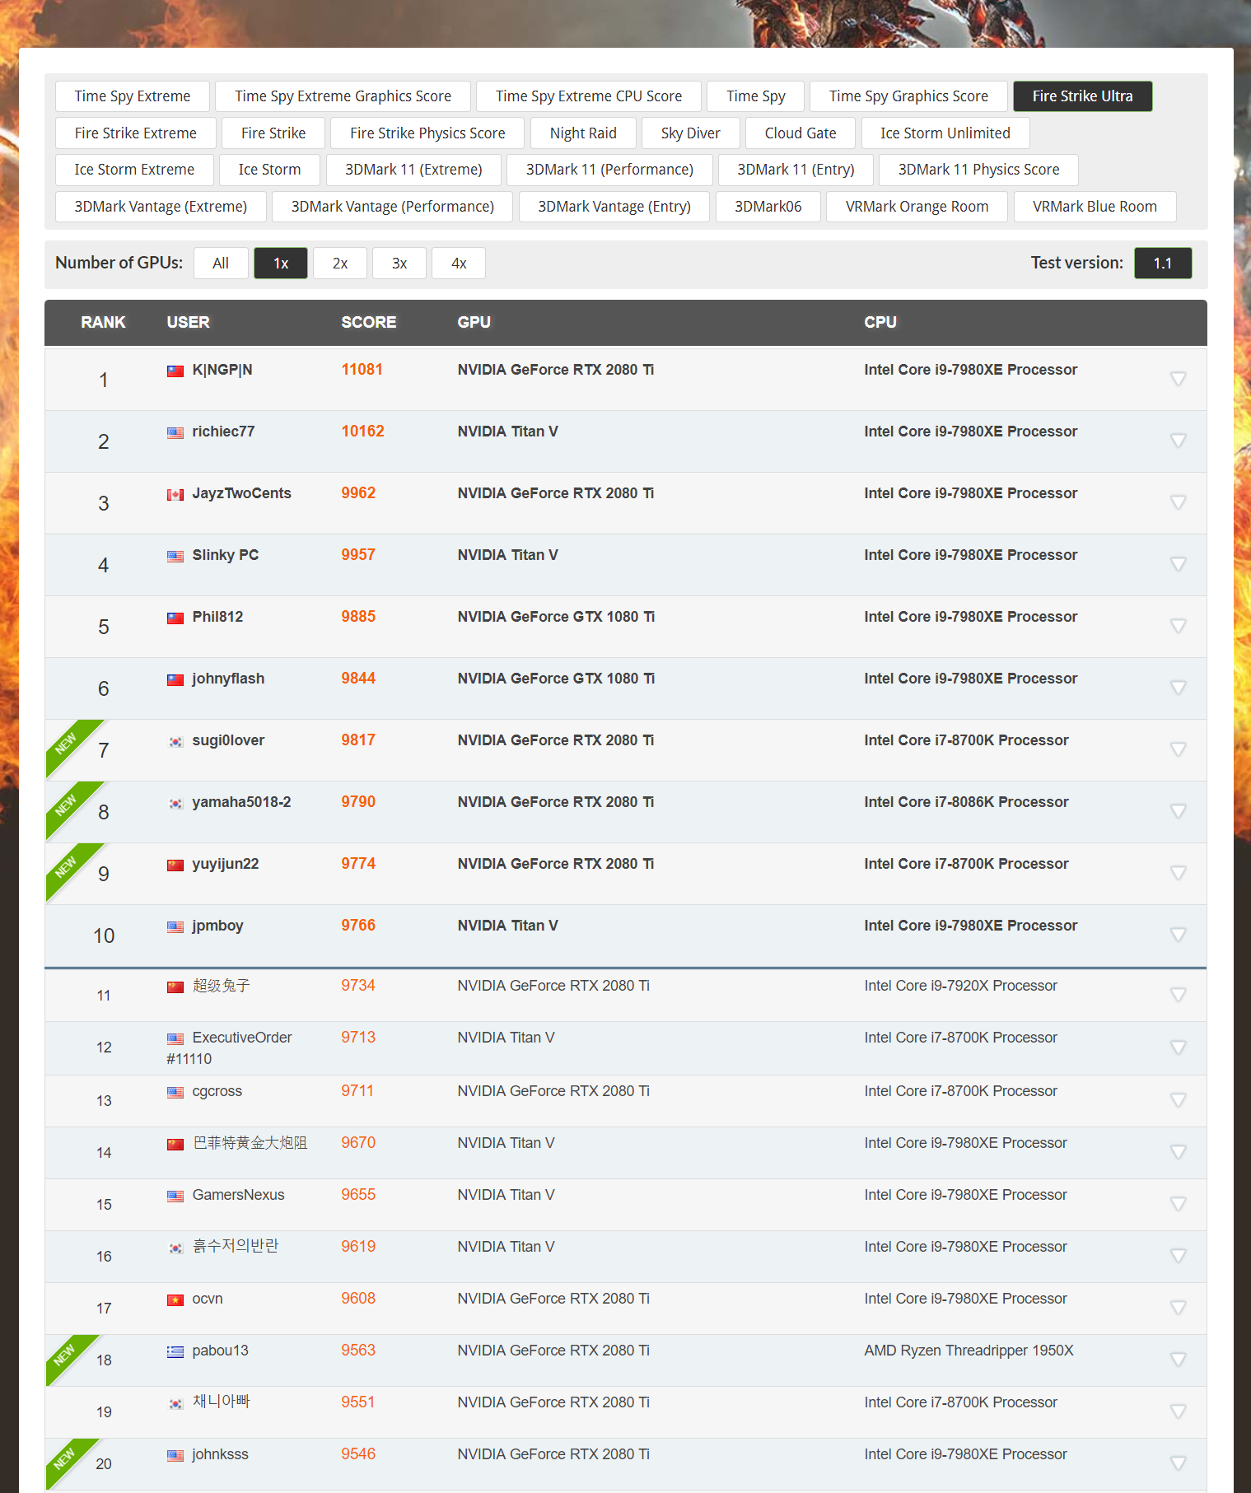The width and height of the screenshot is (1251, 1493).
Task: Open richiec77's score 10162
Action: [x=362, y=432]
